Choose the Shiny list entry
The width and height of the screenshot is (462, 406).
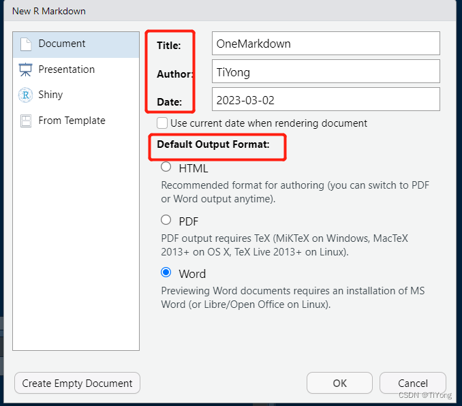click(x=76, y=95)
